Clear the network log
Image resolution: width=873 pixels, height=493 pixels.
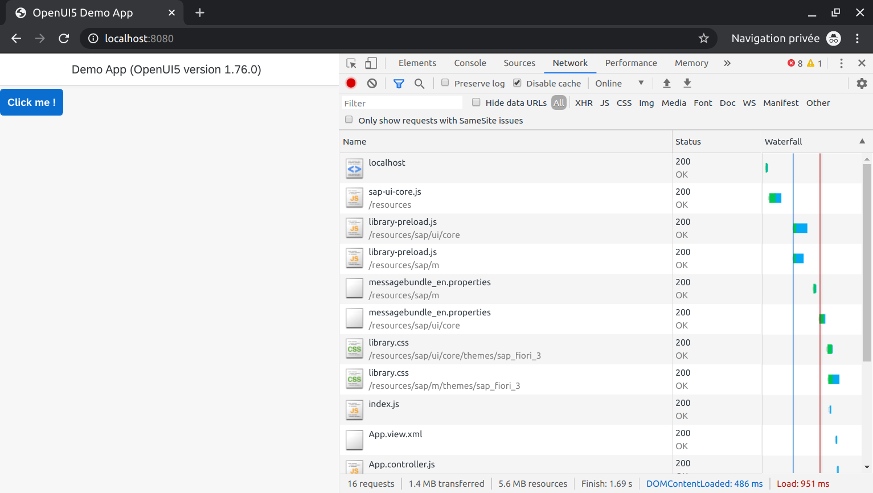pos(372,83)
